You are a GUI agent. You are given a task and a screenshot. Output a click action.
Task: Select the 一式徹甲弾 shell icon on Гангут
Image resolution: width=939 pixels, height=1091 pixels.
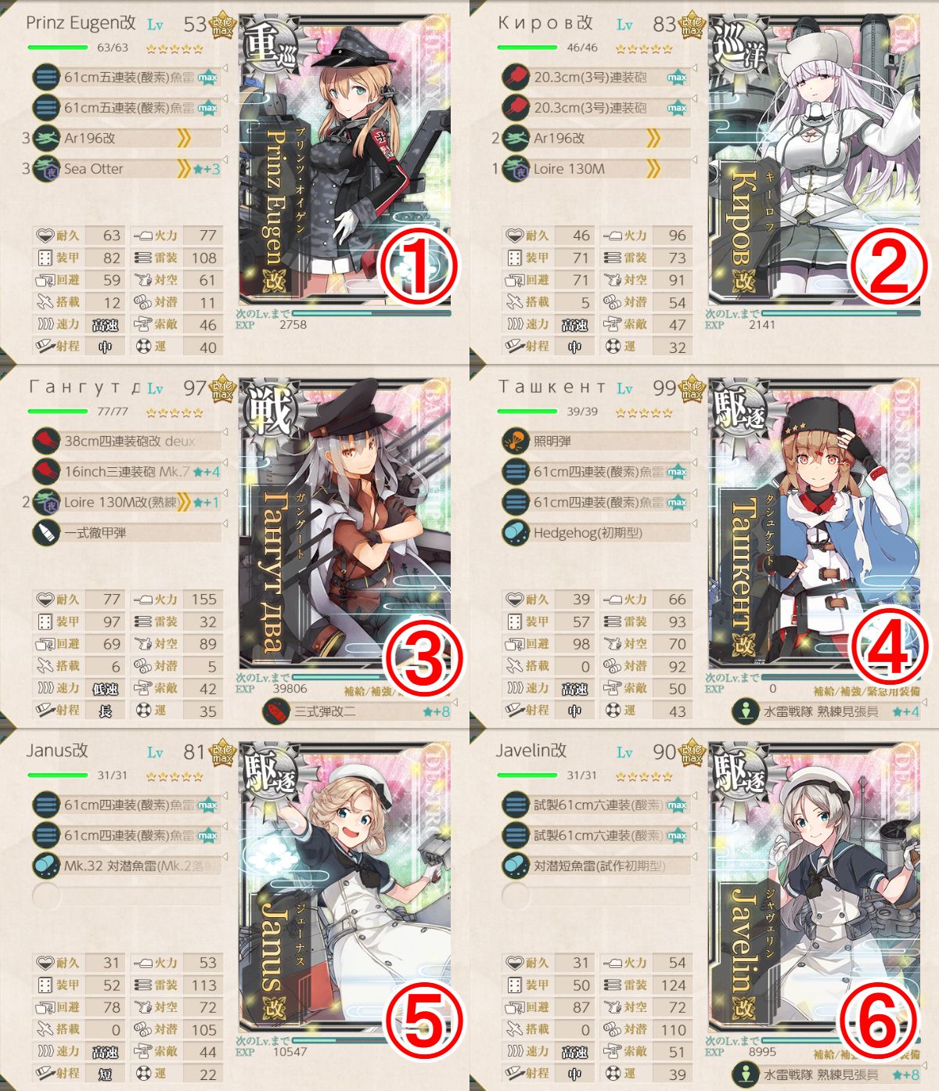pyautogui.click(x=47, y=533)
